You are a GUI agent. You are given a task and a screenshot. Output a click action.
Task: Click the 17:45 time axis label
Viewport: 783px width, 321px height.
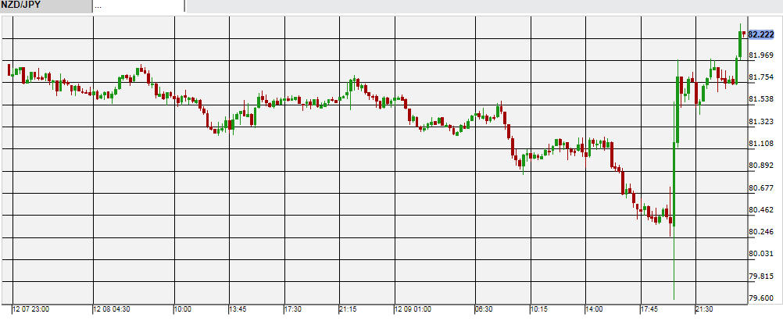click(650, 309)
